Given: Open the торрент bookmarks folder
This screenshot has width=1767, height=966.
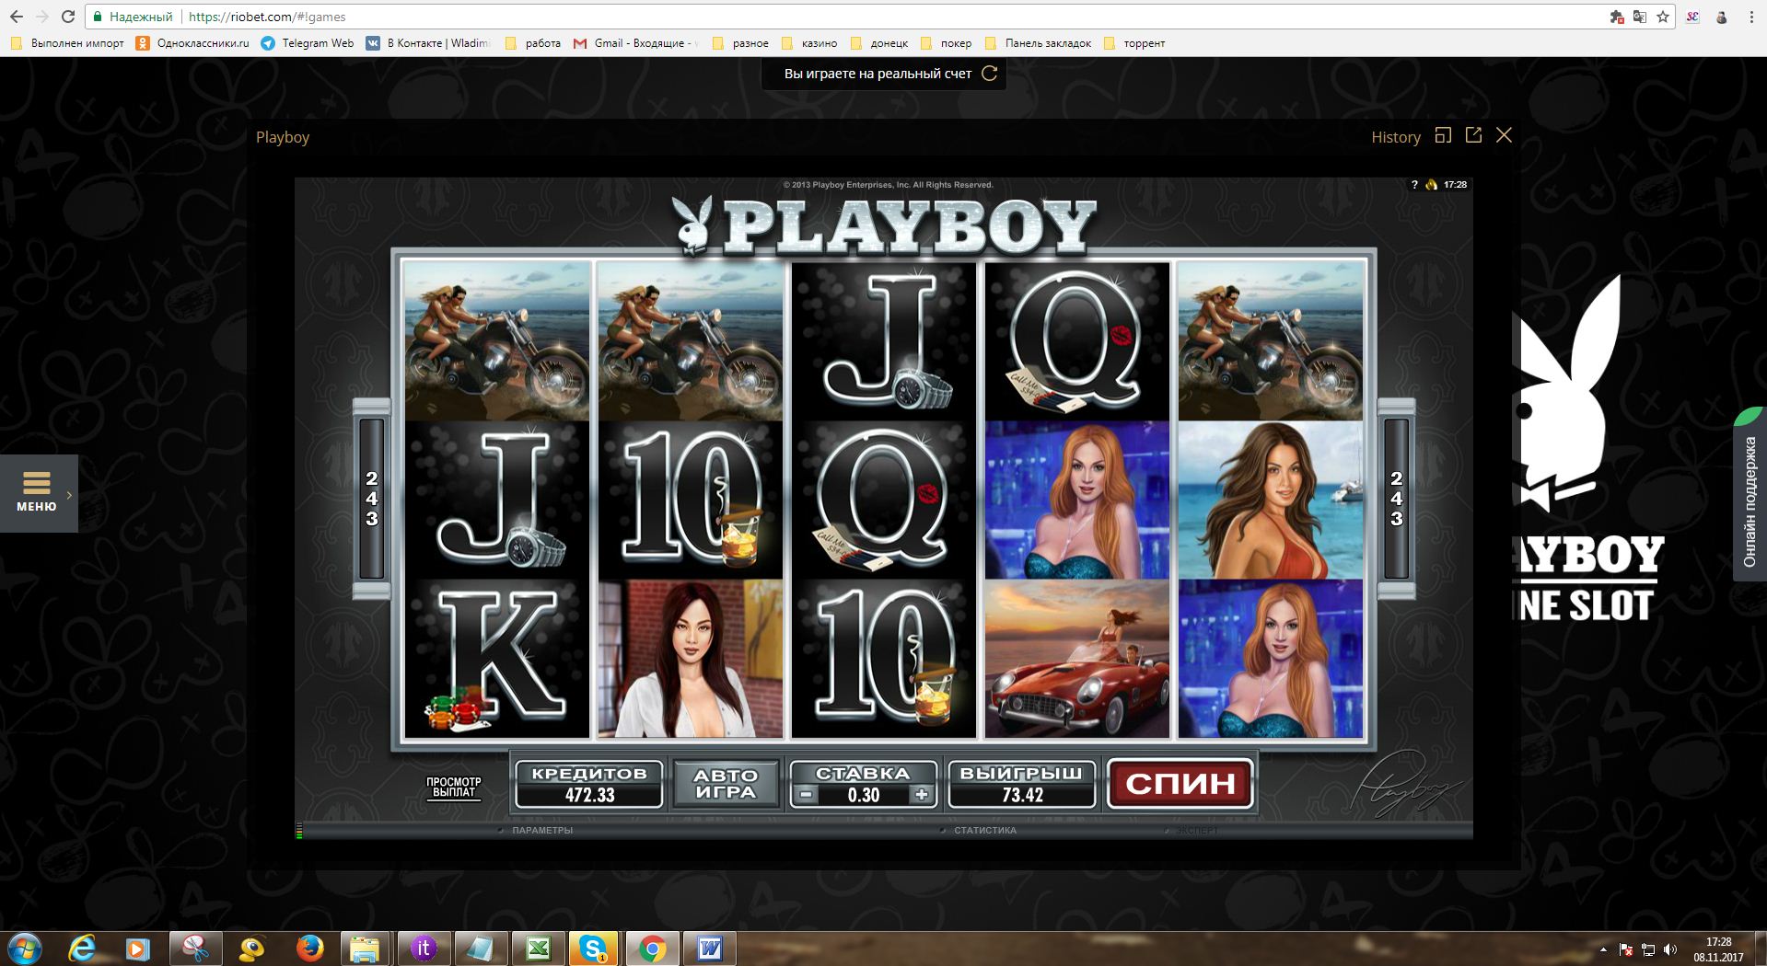Looking at the screenshot, I should (1134, 43).
